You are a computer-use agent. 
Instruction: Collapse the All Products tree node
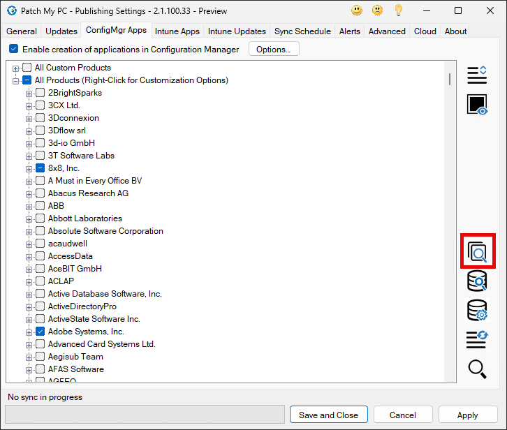(x=16, y=80)
